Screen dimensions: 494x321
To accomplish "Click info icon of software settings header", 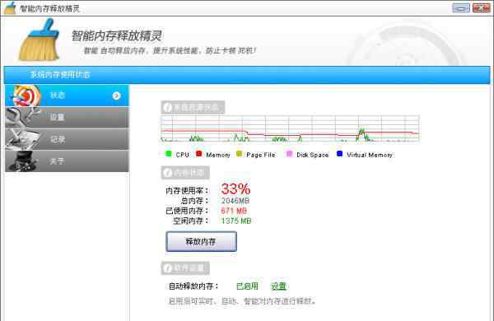I will [x=168, y=268].
